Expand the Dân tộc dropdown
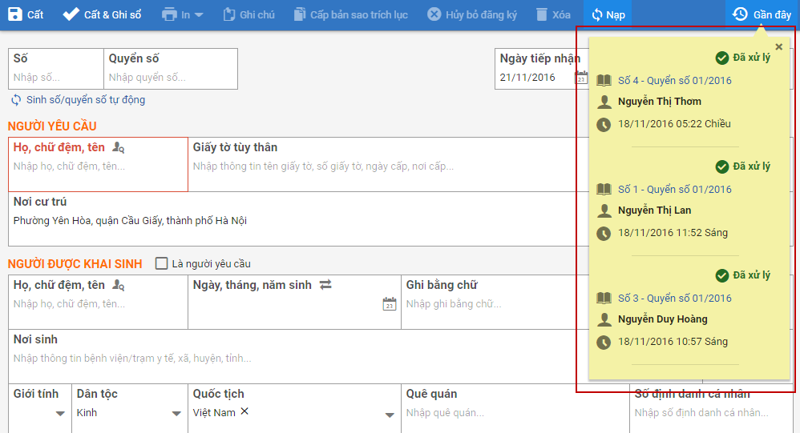The width and height of the screenshot is (800, 433). pyautogui.click(x=176, y=414)
